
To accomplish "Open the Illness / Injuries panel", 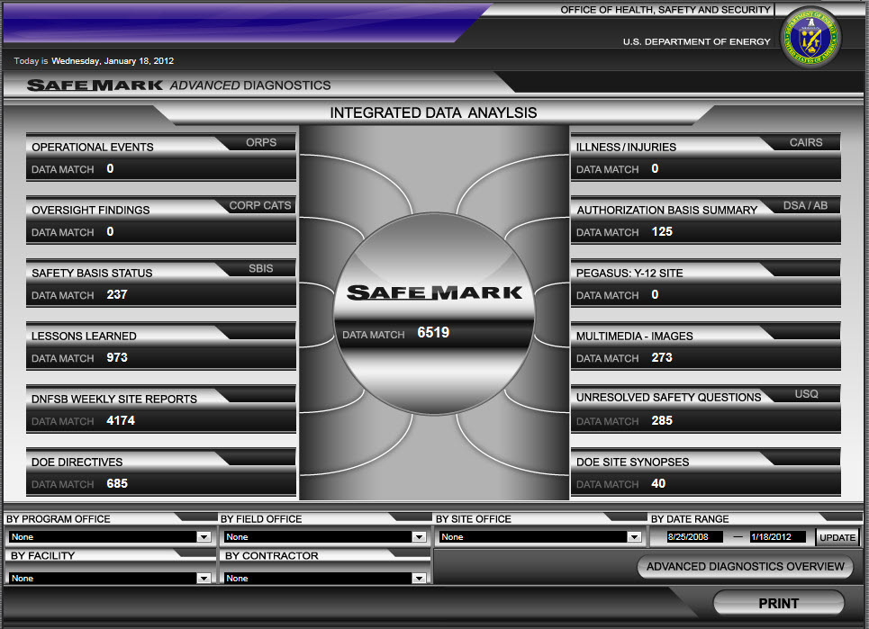I will (x=705, y=157).
